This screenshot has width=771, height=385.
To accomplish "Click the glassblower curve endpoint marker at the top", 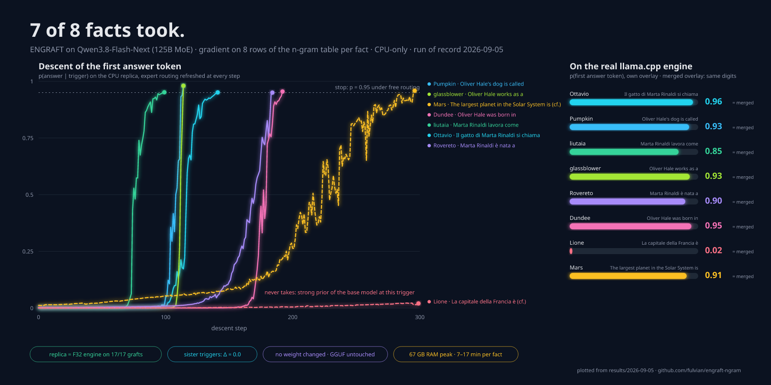I will pyautogui.click(x=183, y=86).
